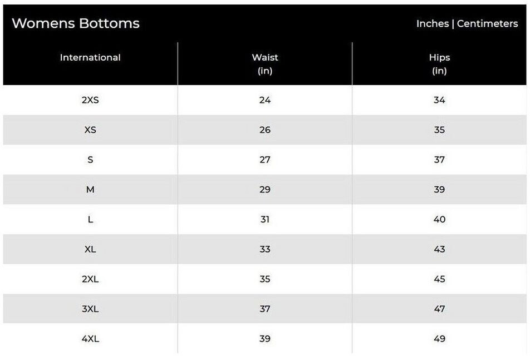Select waist value 24 for 2XS
Image resolution: width=530 pixels, height=356 pixels.
[265, 100]
